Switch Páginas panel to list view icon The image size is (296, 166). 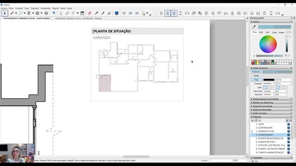click(287, 120)
